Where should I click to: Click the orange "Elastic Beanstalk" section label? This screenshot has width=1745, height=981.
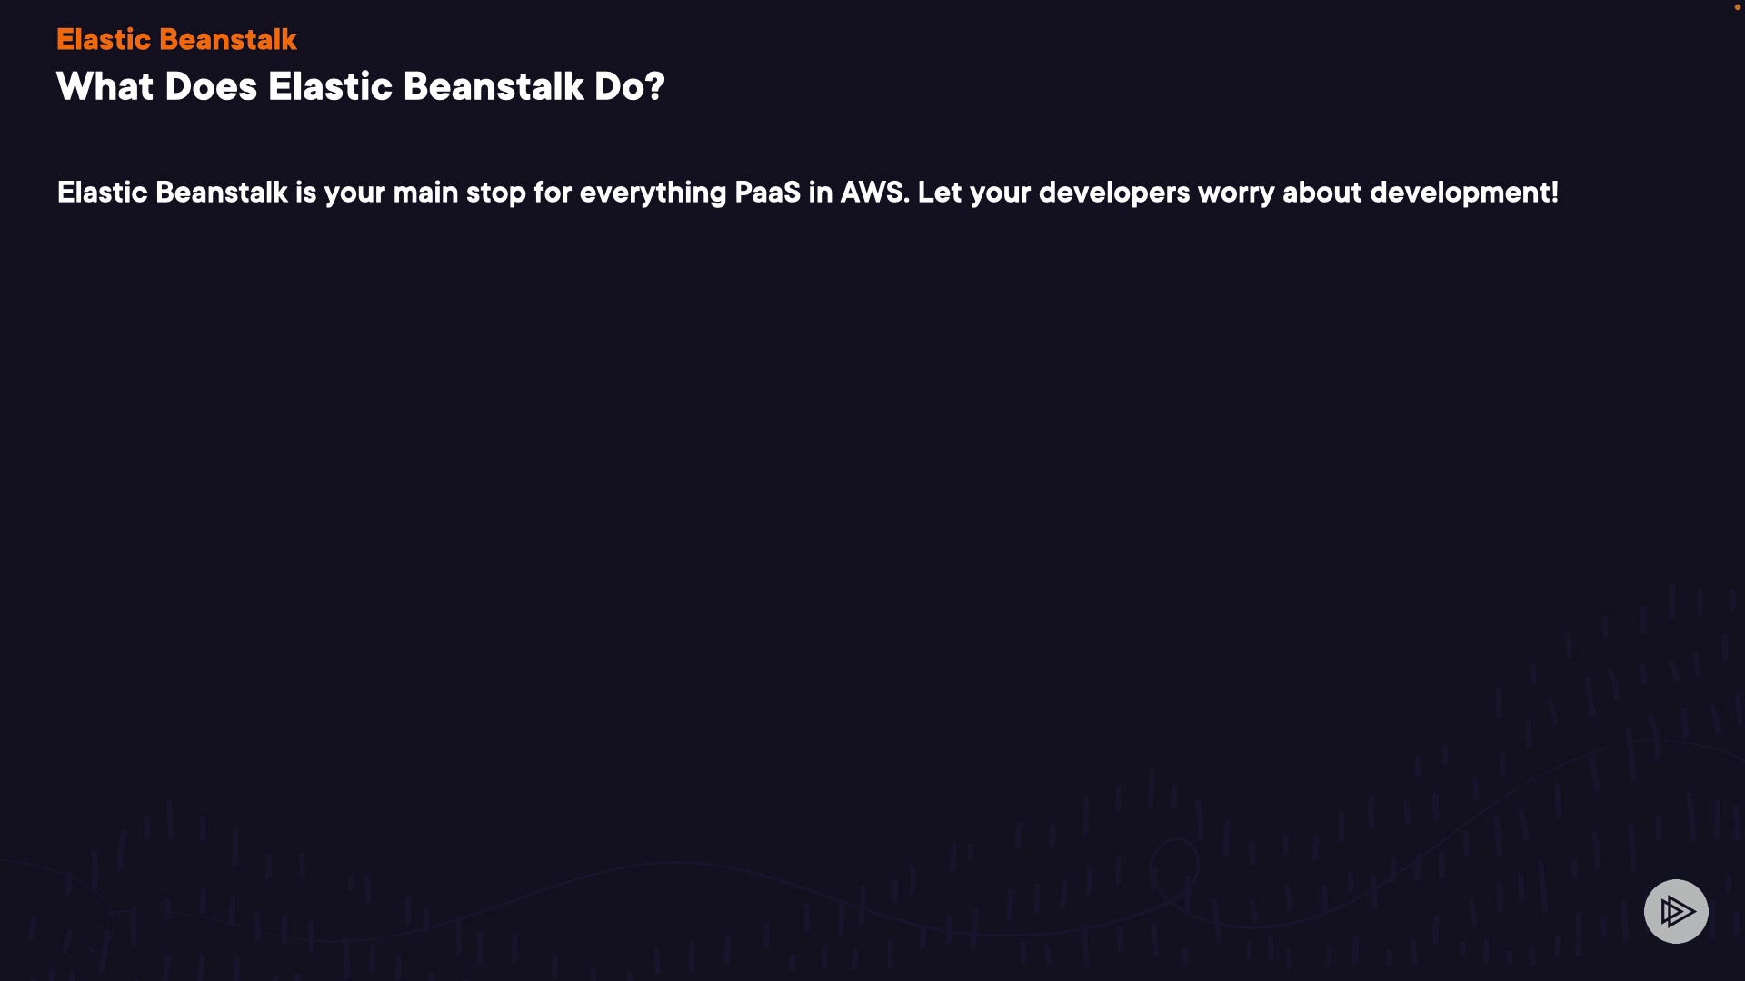click(176, 39)
